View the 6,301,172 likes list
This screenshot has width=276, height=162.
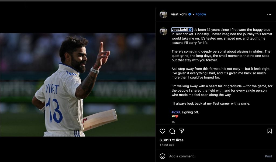pos(171,140)
